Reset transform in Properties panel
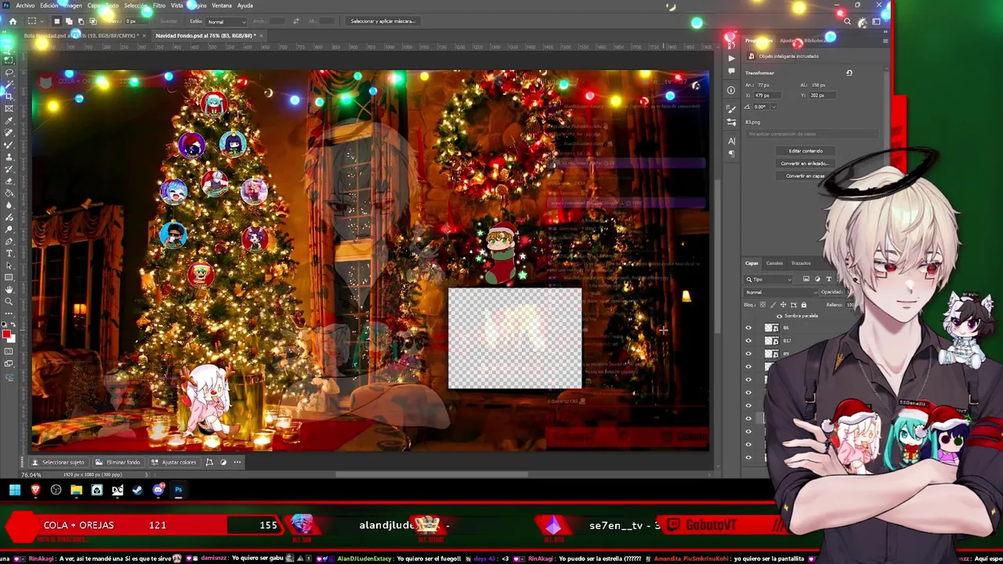 849,74
